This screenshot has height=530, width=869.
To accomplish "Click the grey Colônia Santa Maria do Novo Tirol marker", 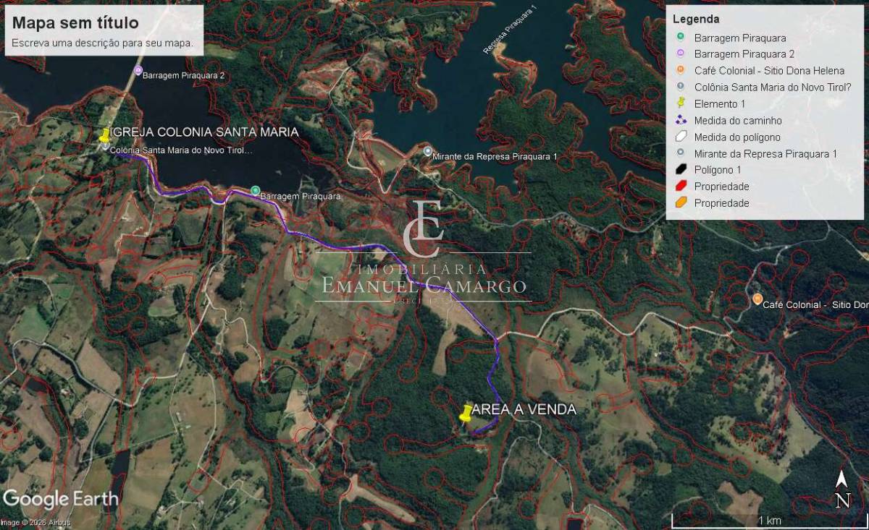I will pos(106,146).
